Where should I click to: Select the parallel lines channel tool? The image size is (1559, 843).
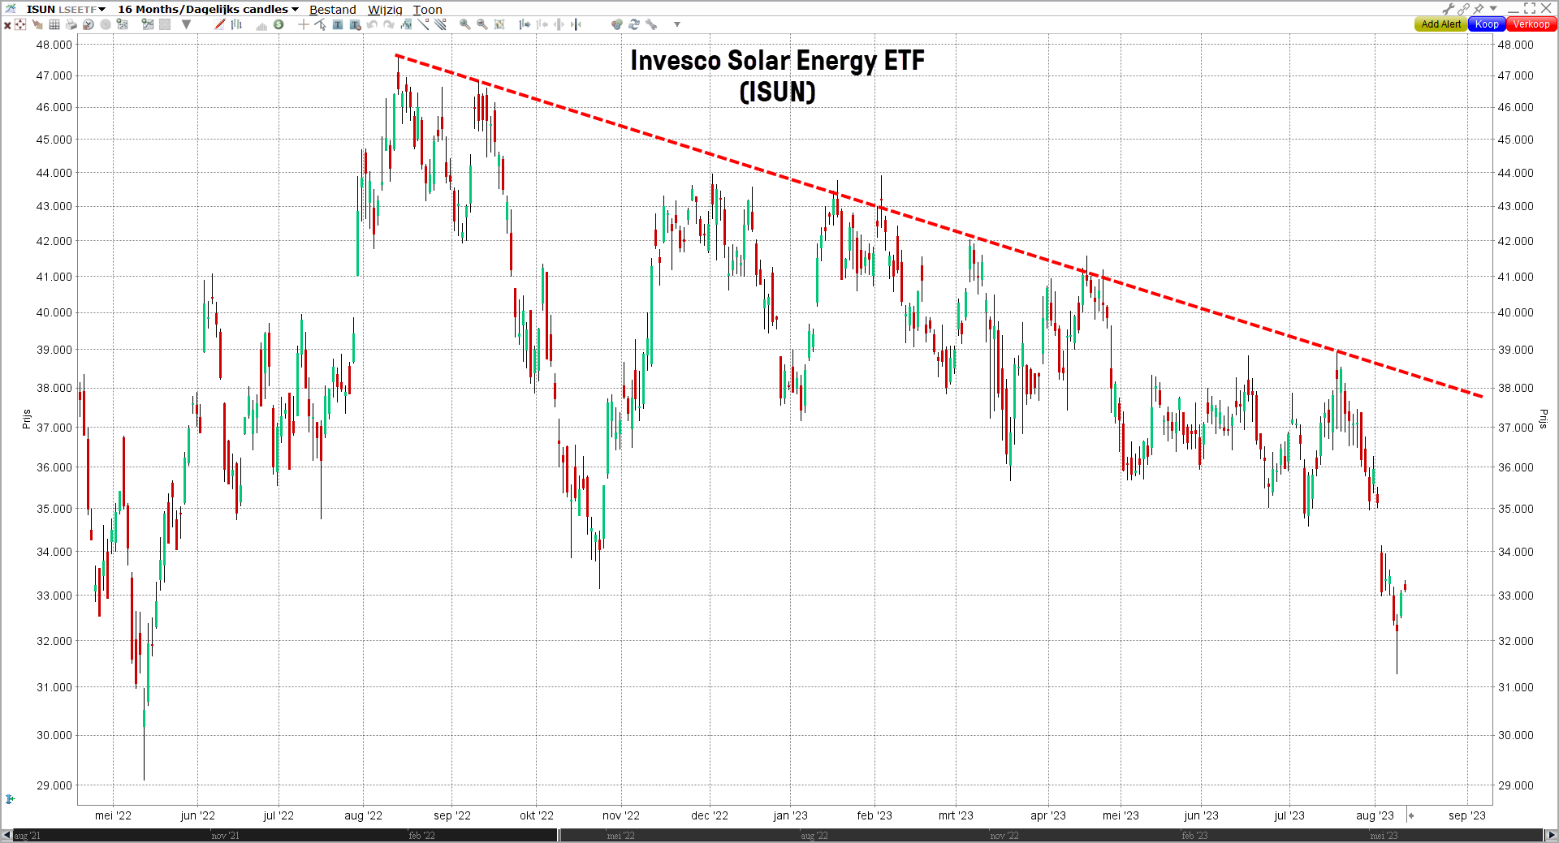point(440,24)
